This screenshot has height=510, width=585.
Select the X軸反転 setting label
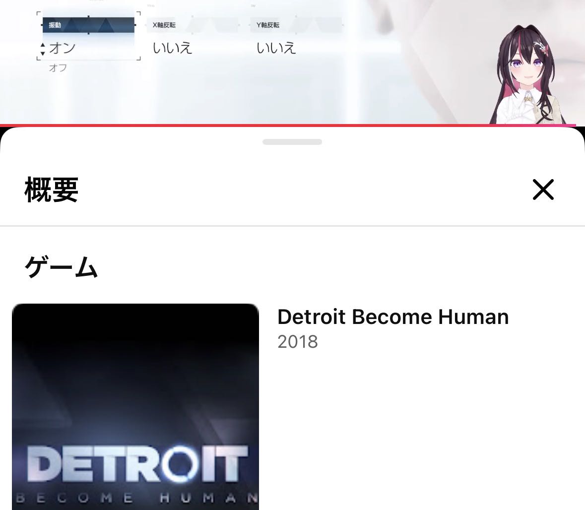coord(164,25)
